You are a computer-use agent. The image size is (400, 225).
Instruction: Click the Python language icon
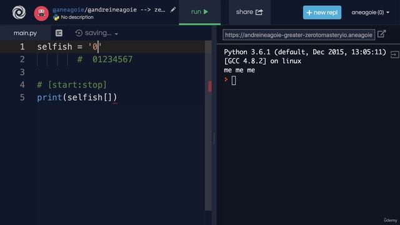pos(56,17)
